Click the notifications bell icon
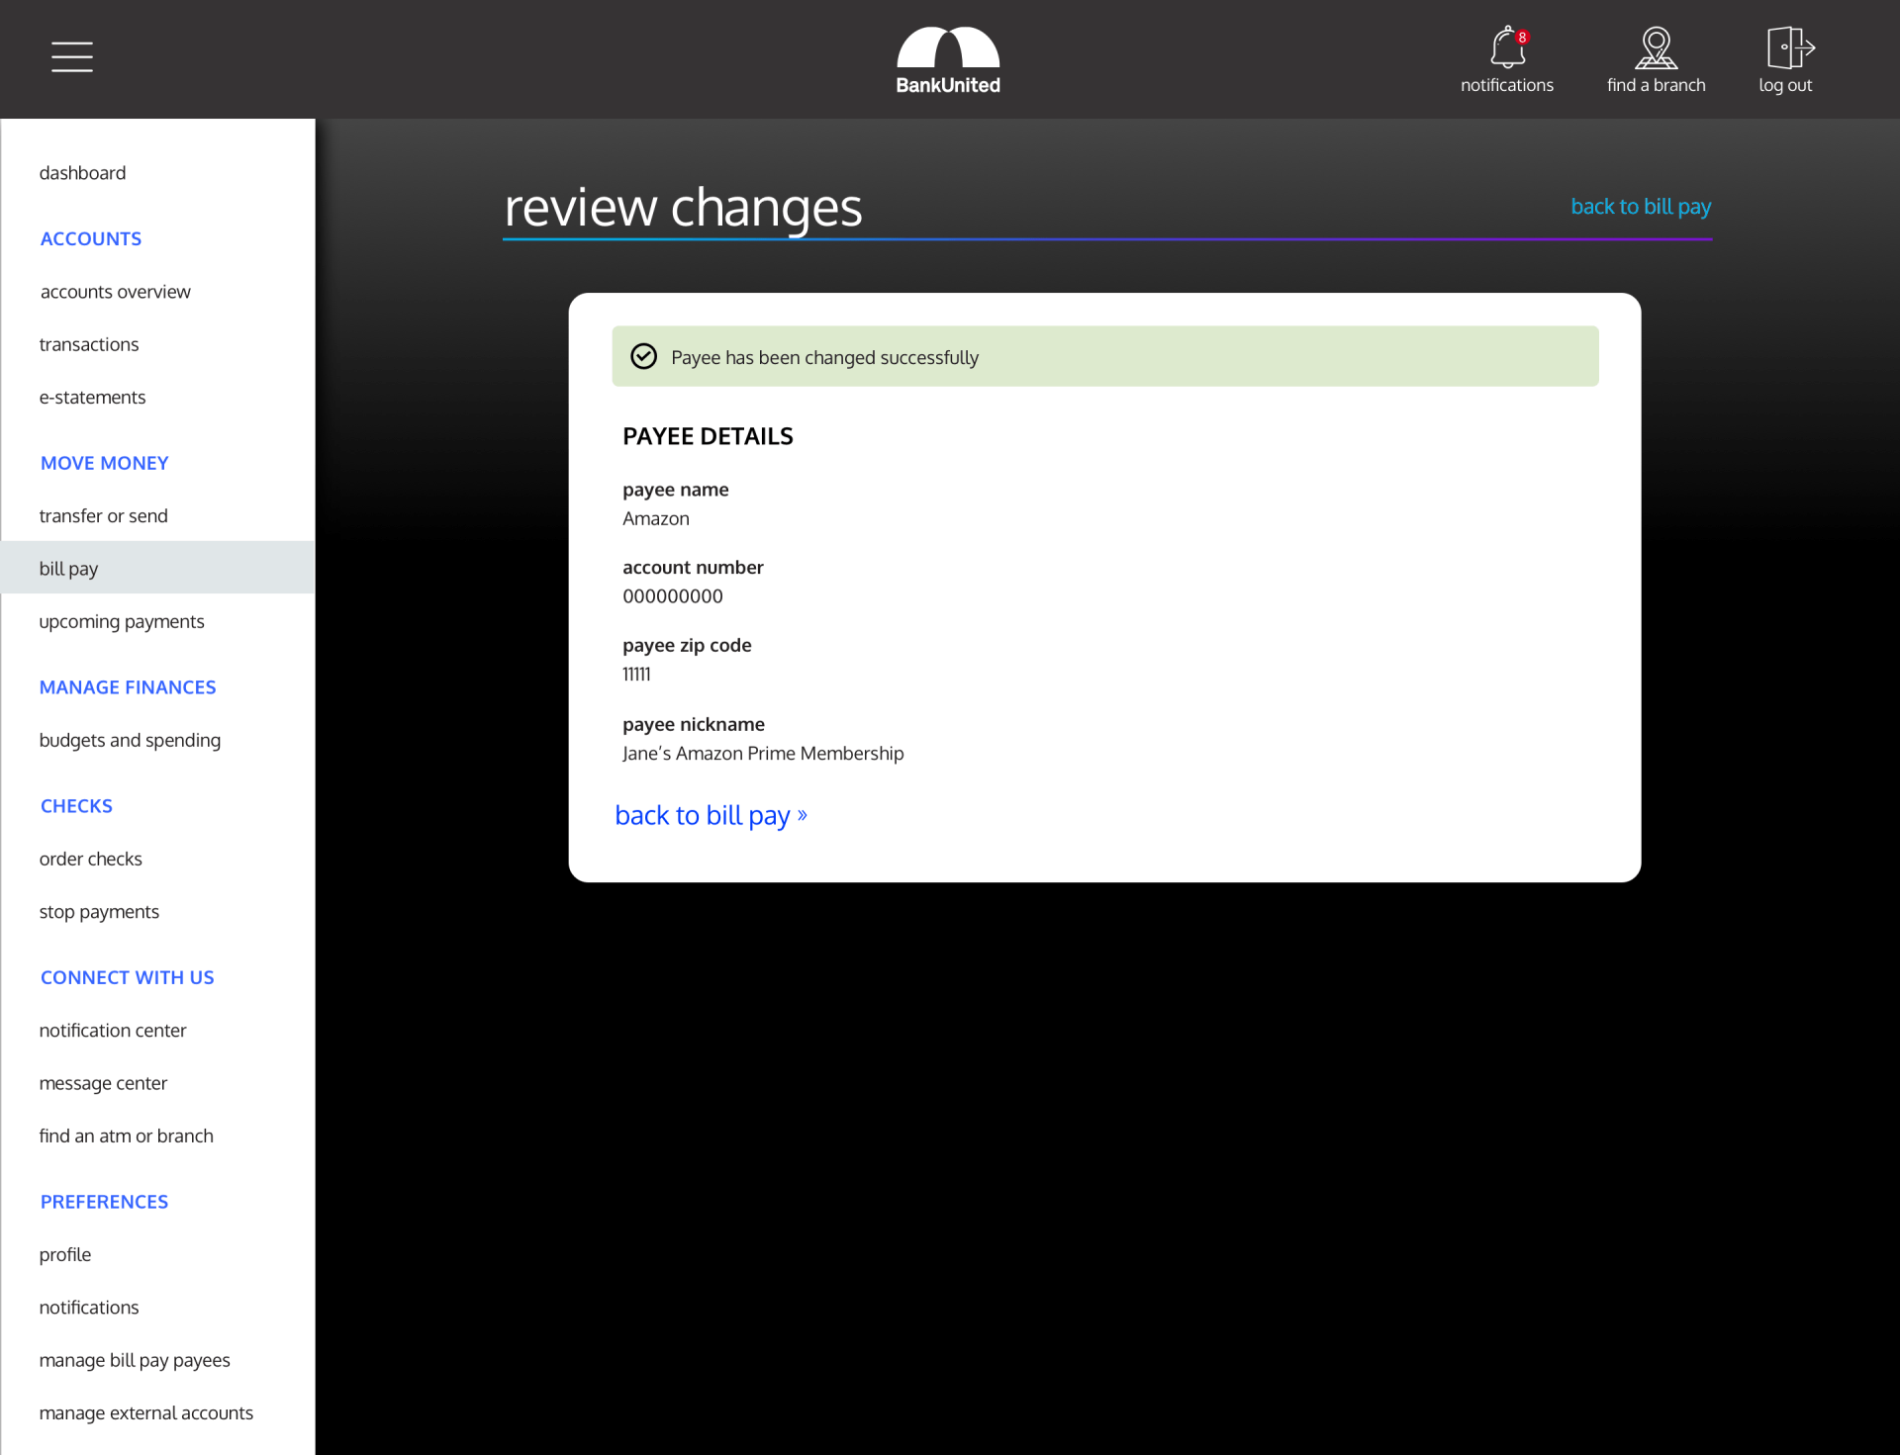1900x1455 pixels. 1506,47
